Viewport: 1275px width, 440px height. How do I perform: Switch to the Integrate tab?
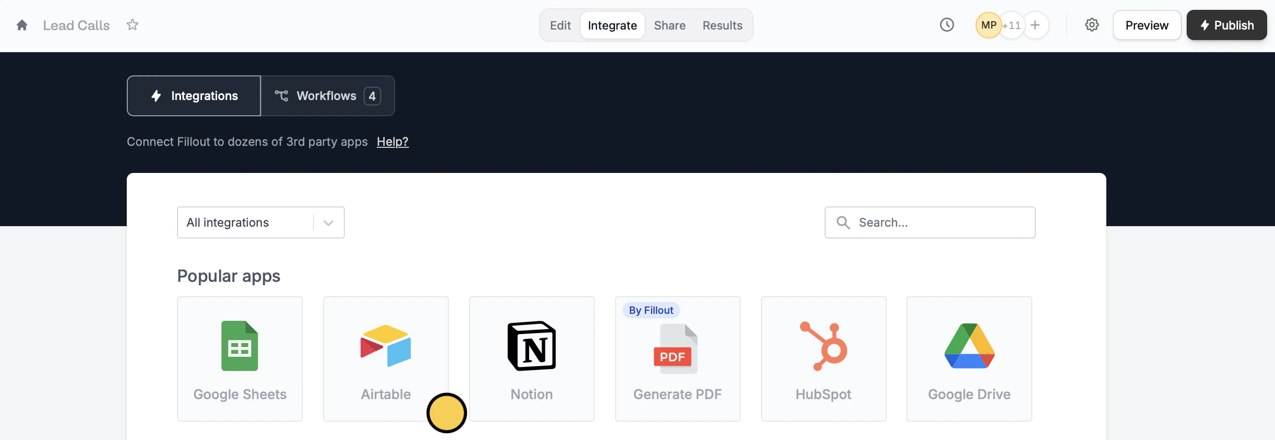[x=612, y=25]
